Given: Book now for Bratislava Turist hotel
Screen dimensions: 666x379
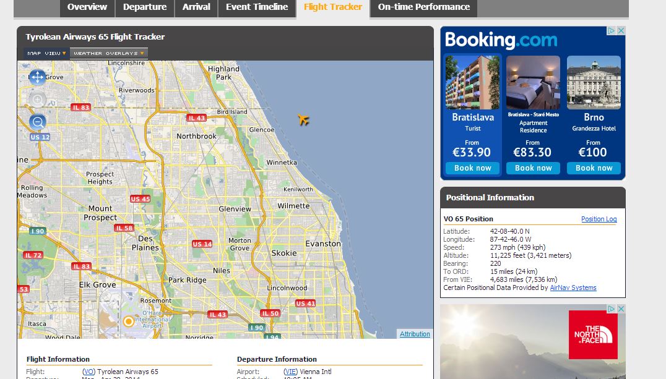Looking at the screenshot, I should coord(473,168).
